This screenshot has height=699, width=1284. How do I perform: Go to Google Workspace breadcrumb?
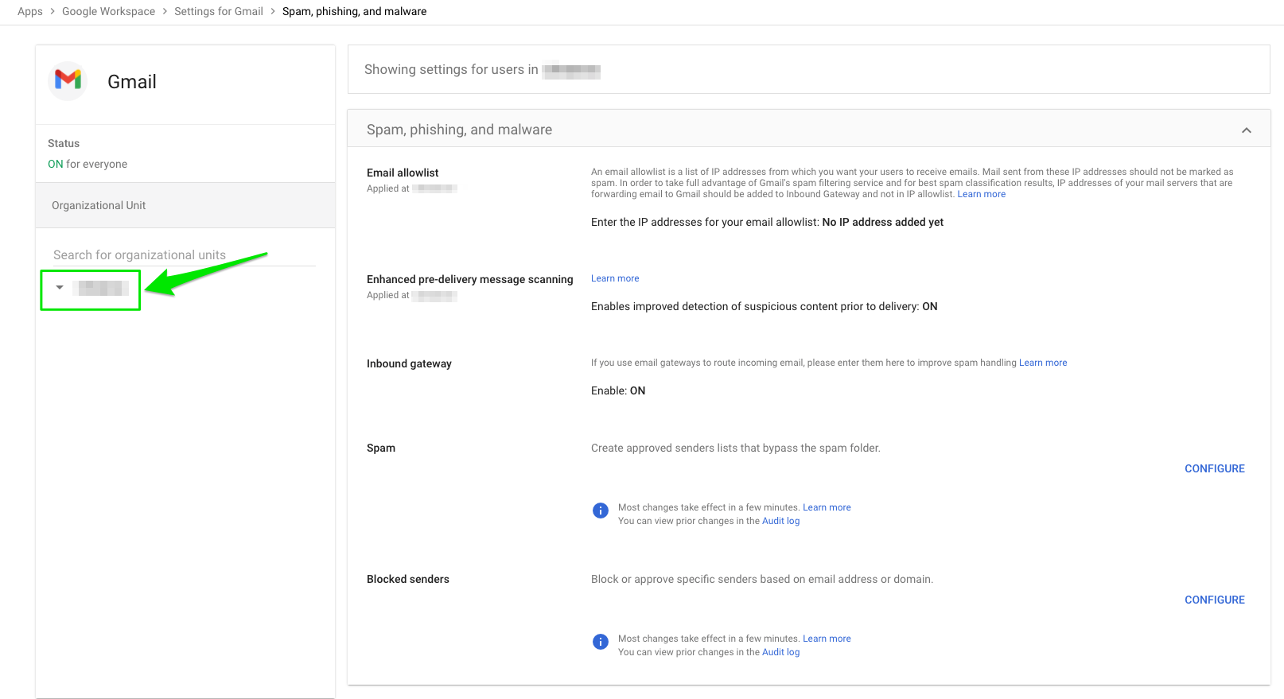point(108,11)
